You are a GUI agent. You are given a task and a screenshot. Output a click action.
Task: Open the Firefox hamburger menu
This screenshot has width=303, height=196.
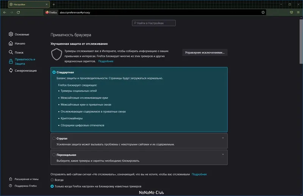[298, 13]
